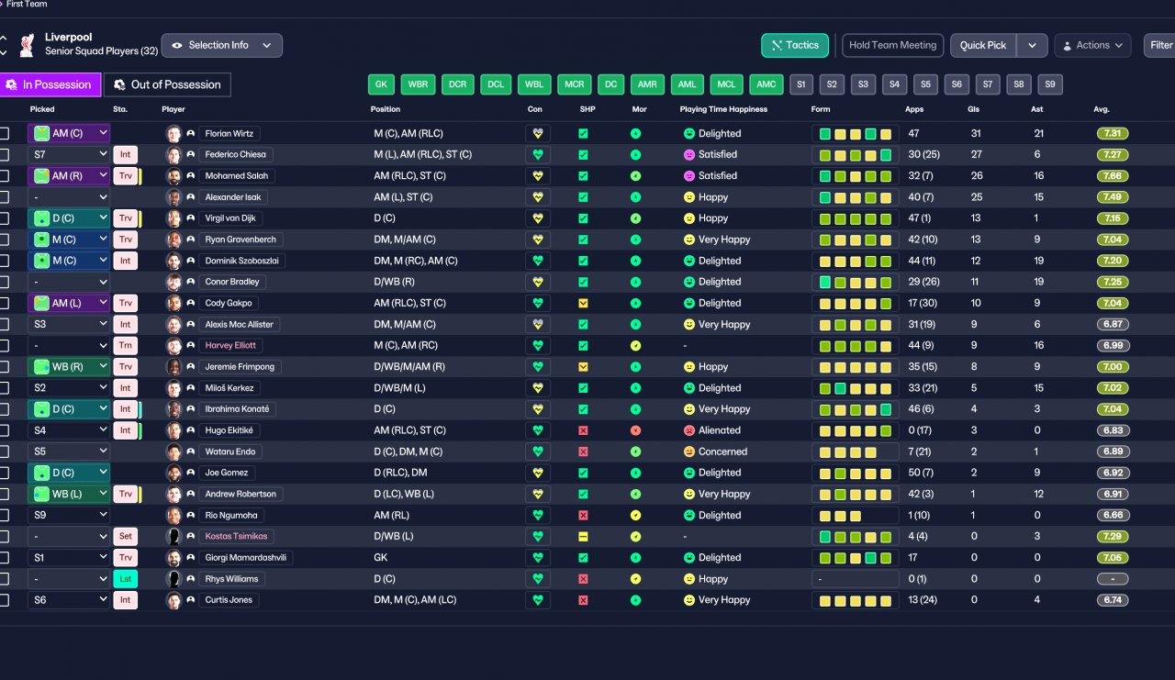Click the Set status badge for Kostas Tsimikas
Screen dimensions: 1175x680
click(125, 536)
